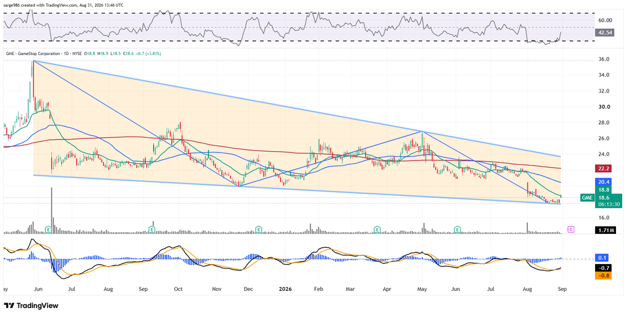Open the pink upcoming earnings E marker
627x316 pixels.
571,229
